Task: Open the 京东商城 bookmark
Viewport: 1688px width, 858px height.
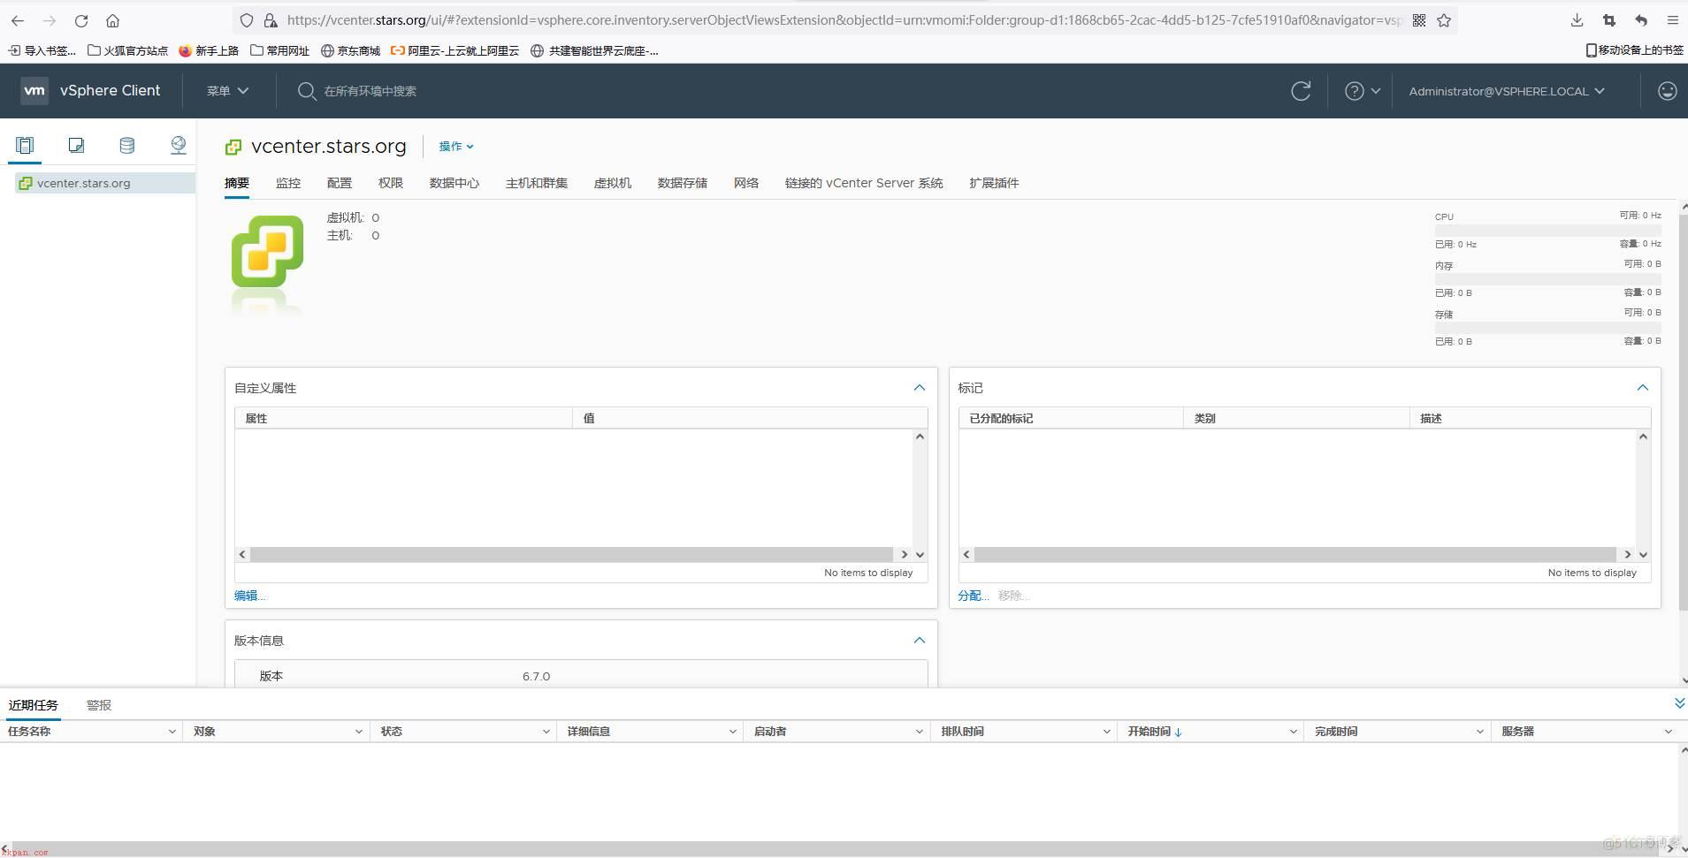Action: point(351,50)
